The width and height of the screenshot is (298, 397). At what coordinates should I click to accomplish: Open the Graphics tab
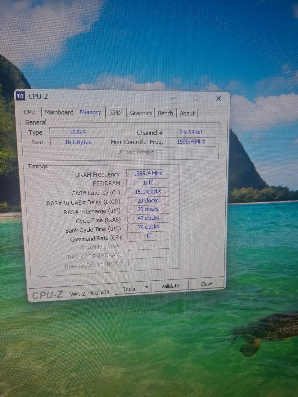pyautogui.click(x=141, y=113)
